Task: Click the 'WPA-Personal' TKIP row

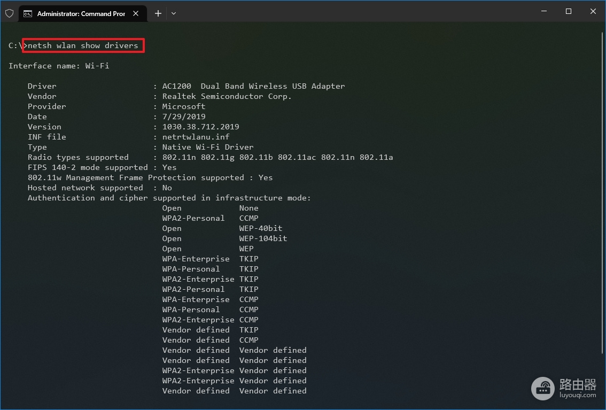Action: click(x=210, y=269)
